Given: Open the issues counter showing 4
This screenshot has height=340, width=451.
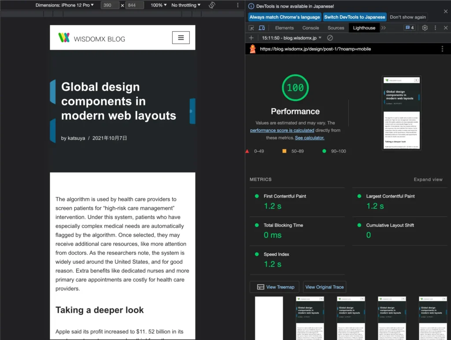Looking at the screenshot, I should (409, 28).
